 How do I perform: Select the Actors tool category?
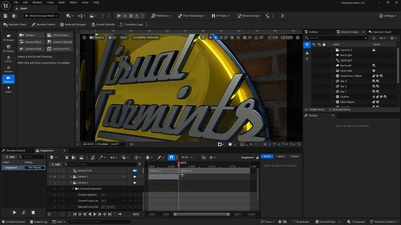8,59
